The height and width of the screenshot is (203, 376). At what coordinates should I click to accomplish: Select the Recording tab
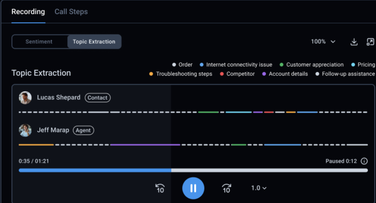(28, 12)
